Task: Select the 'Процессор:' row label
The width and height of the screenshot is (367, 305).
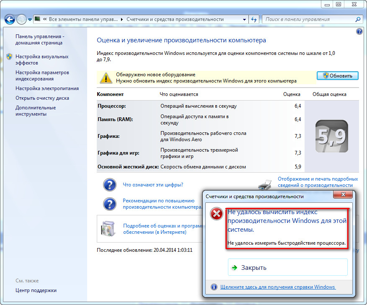Action: tap(111, 106)
